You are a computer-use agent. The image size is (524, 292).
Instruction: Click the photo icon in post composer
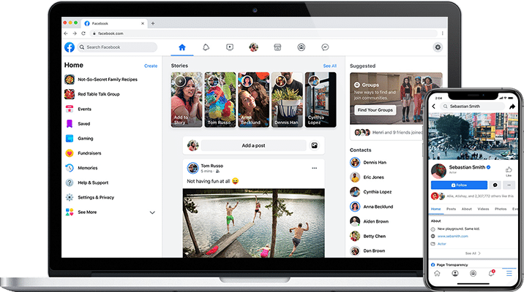tap(315, 146)
